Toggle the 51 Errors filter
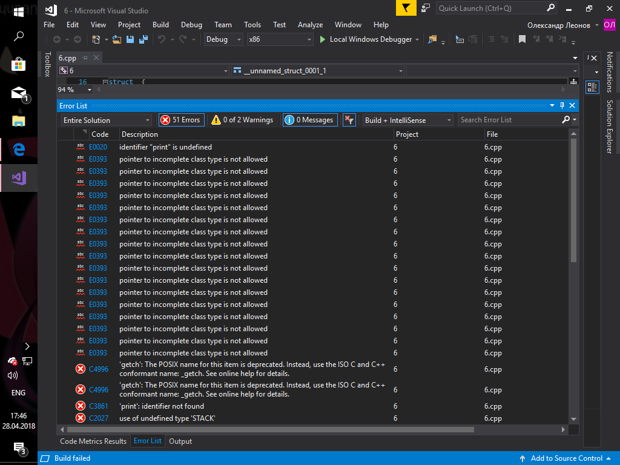The width and height of the screenshot is (620, 465). coord(181,120)
